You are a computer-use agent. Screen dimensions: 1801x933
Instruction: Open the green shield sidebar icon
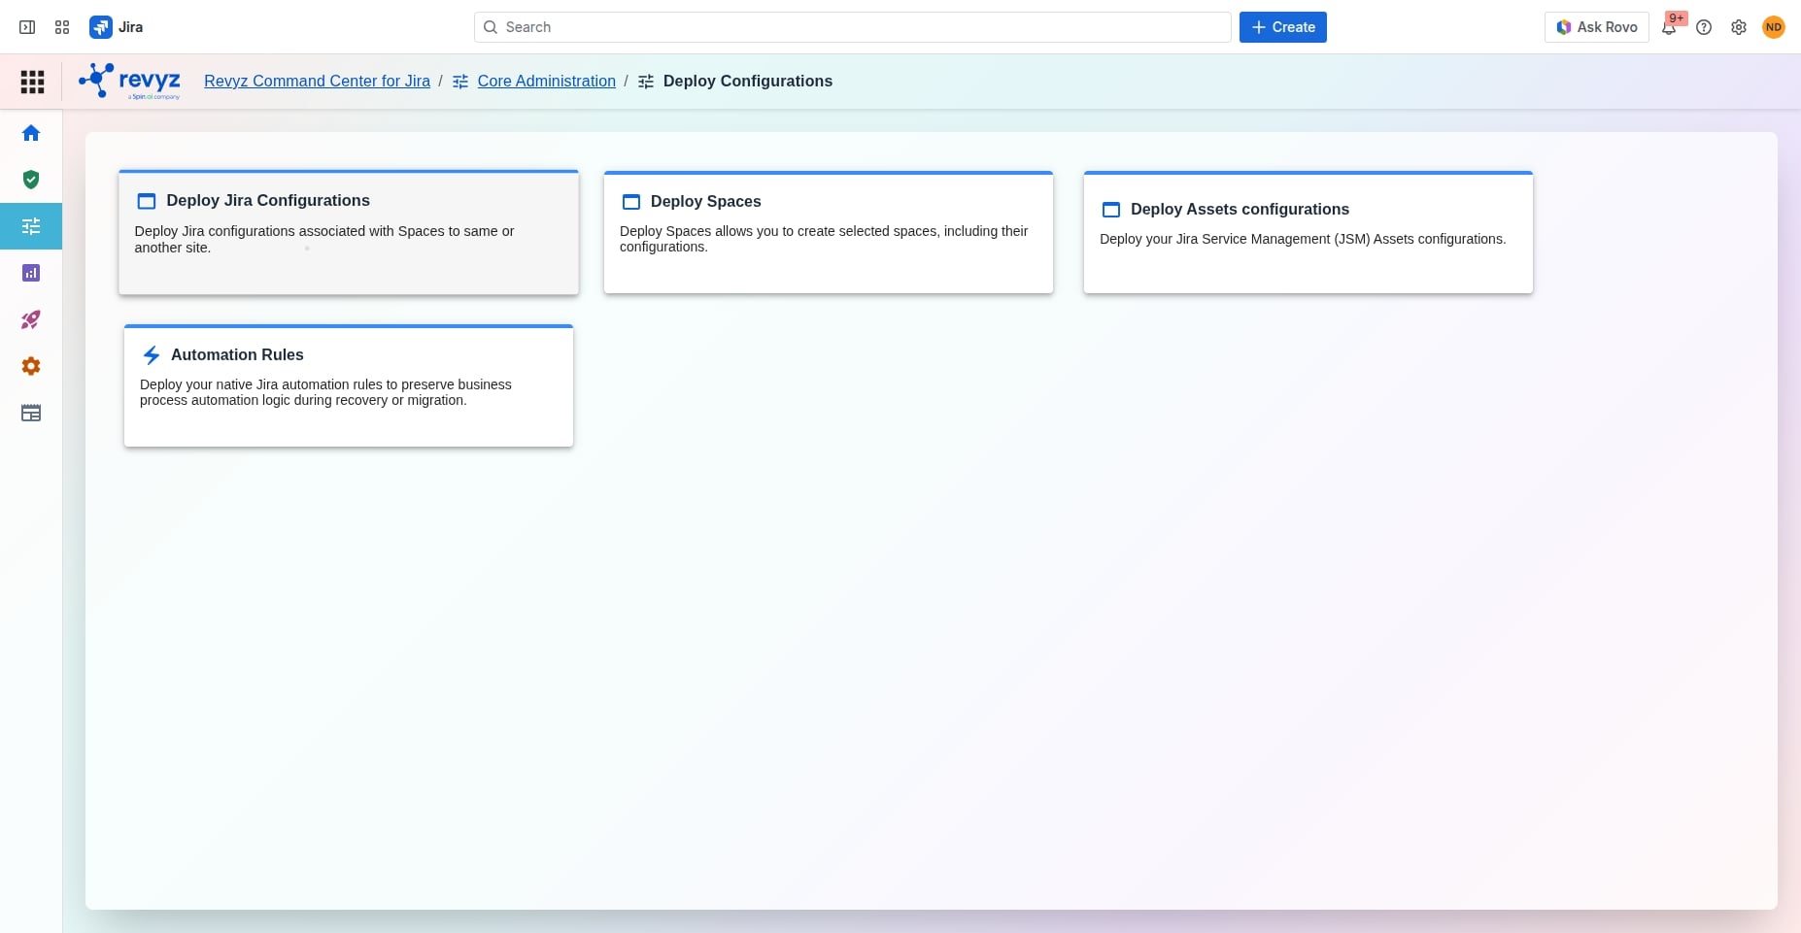click(x=31, y=180)
